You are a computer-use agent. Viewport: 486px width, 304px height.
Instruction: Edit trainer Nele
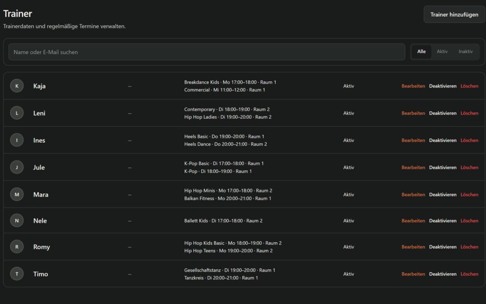pyautogui.click(x=413, y=220)
